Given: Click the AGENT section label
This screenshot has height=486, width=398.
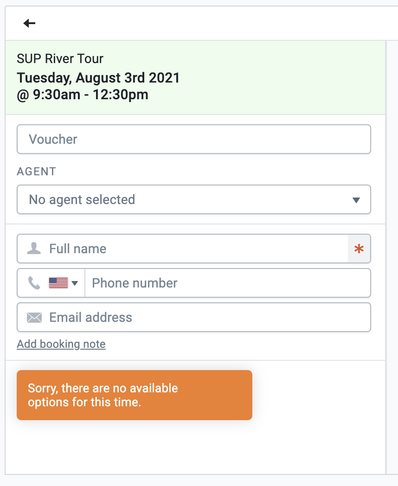Looking at the screenshot, I should (x=36, y=172).
